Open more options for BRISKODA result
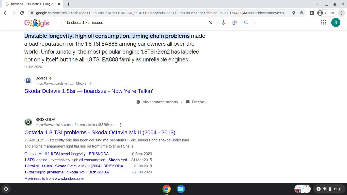 coord(120,125)
